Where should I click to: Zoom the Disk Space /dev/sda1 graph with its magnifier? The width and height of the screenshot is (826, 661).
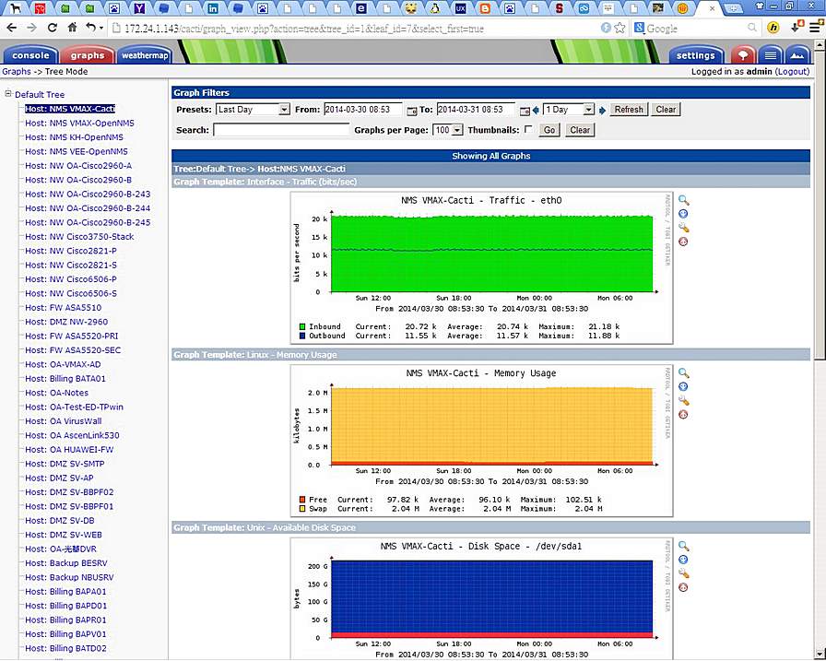(683, 546)
